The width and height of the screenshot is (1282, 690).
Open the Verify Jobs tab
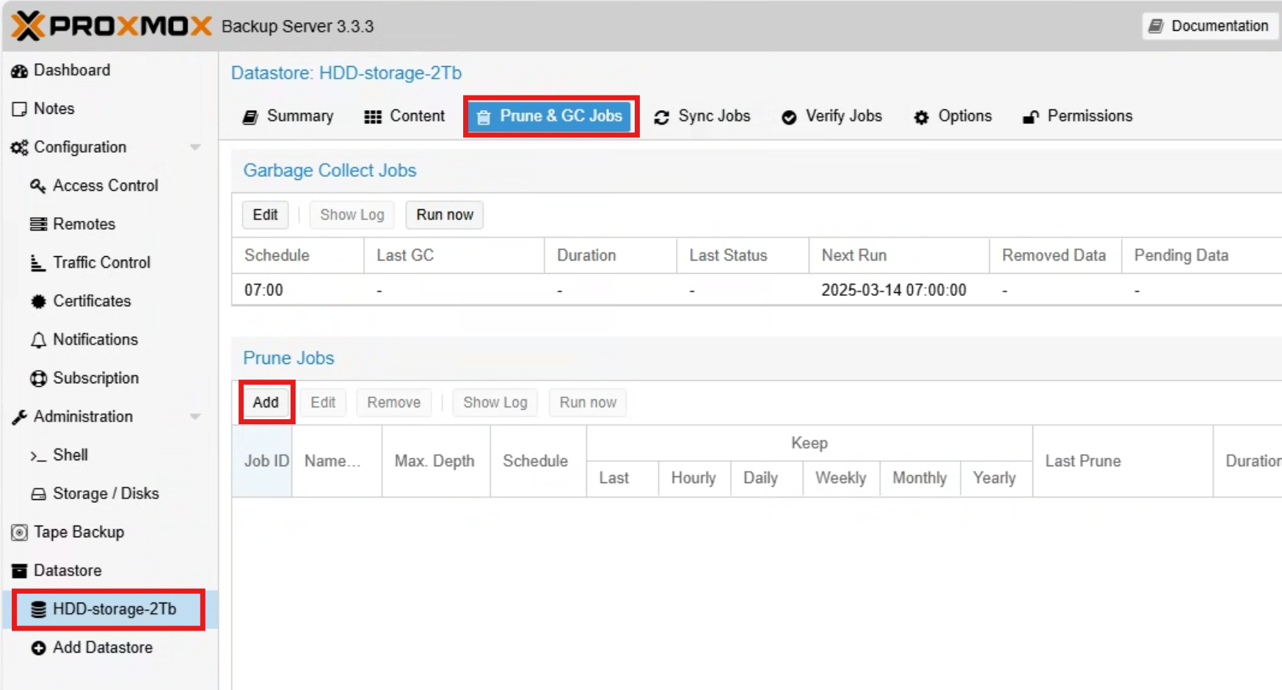(831, 116)
